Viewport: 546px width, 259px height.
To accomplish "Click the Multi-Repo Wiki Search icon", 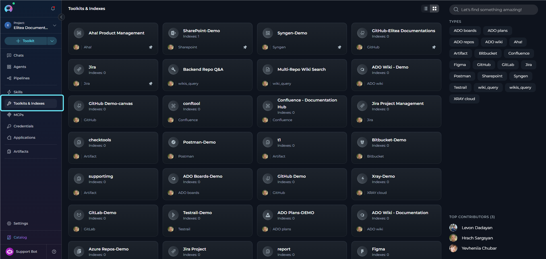I will [x=268, y=69].
